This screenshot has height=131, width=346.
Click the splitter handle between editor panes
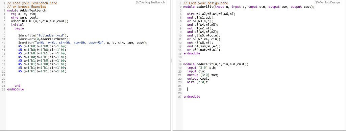click(172, 61)
